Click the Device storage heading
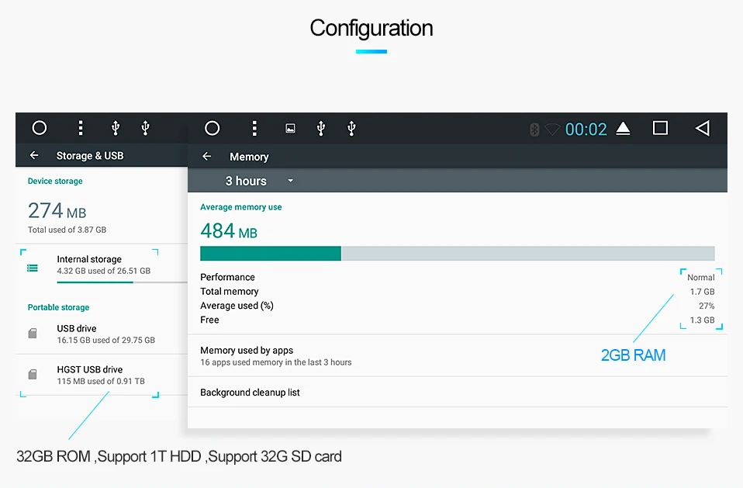This screenshot has width=743, height=488. tap(55, 181)
